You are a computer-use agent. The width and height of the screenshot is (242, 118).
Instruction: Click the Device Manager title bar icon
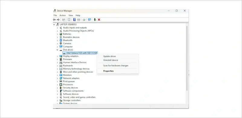pos(55,11)
